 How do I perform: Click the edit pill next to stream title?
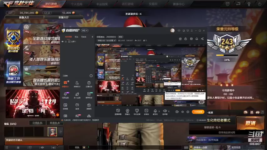pos(120,37)
